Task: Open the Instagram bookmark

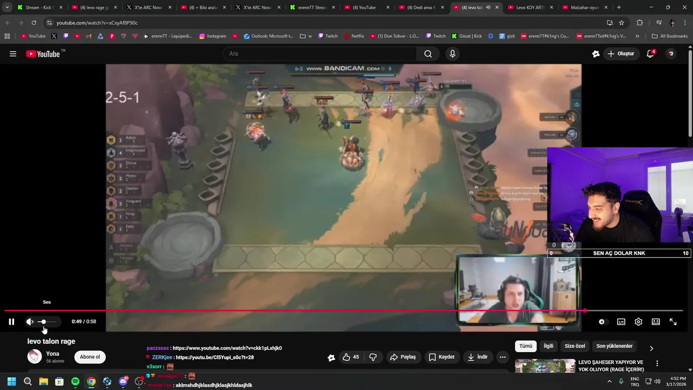Action: [213, 36]
